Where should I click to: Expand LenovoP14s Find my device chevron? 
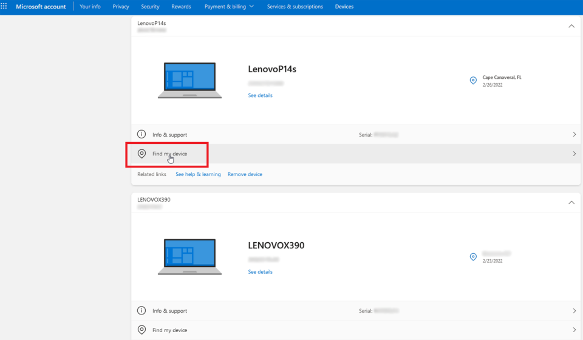click(574, 154)
